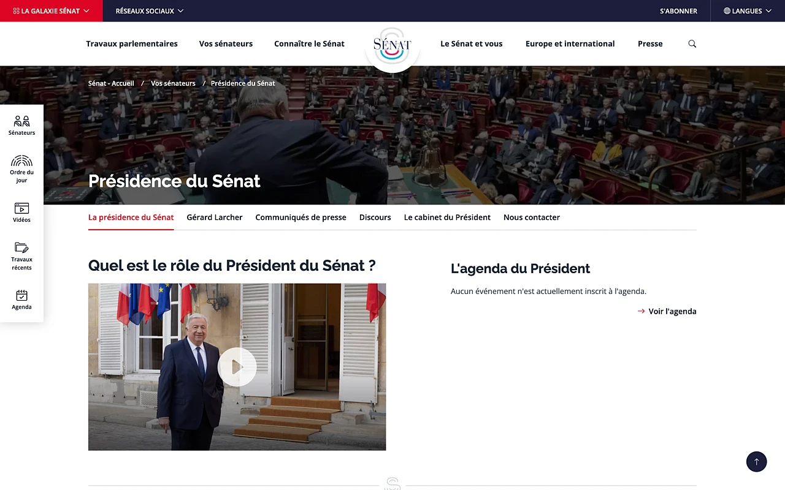Screen dimensions: 785x490
Task: Click the Voir l'agenda link
Action: 667,311
